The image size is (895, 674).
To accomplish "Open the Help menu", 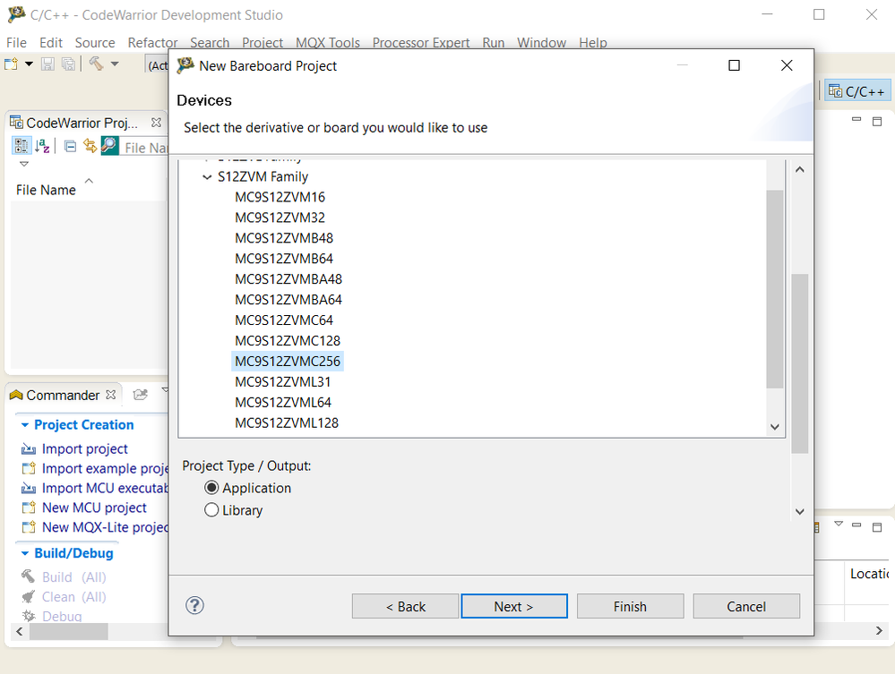I will [593, 43].
